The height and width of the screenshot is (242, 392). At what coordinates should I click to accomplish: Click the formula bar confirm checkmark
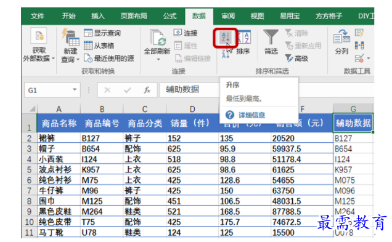(x=128, y=90)
